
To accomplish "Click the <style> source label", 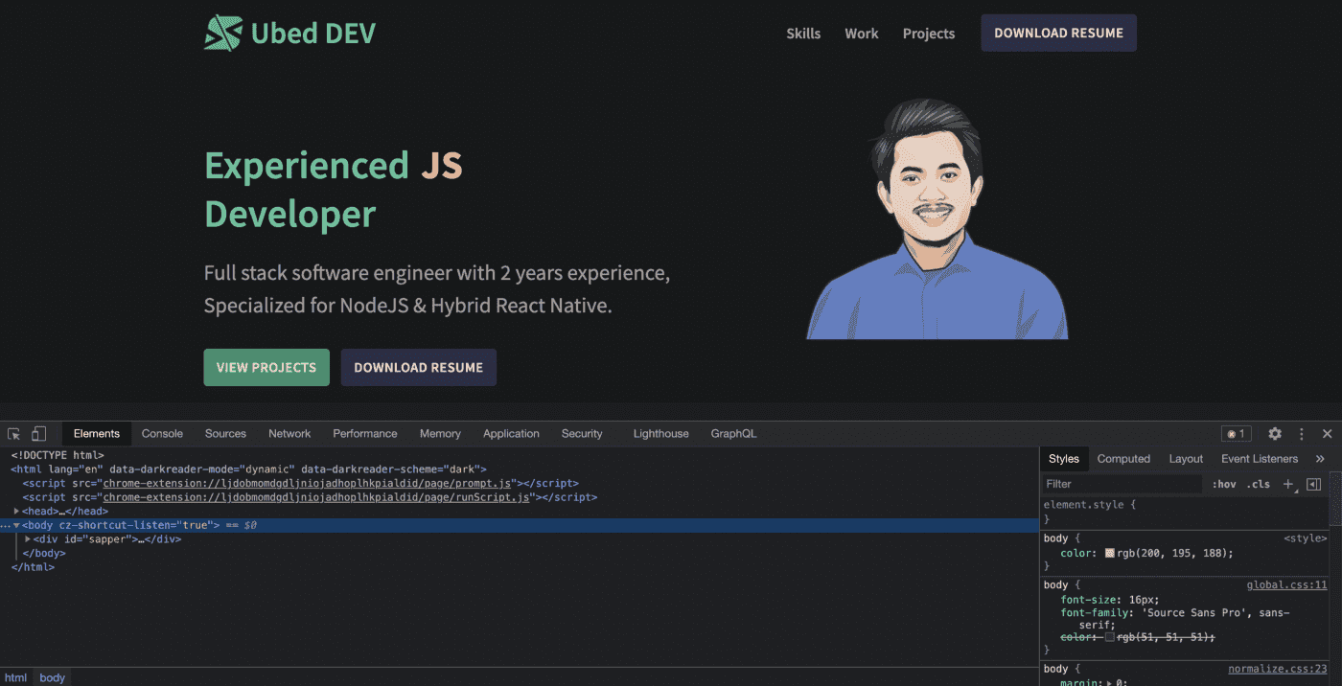I will [x=1306, y=538].
